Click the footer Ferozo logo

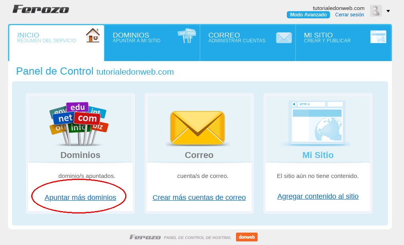click(x=145, y=237)
